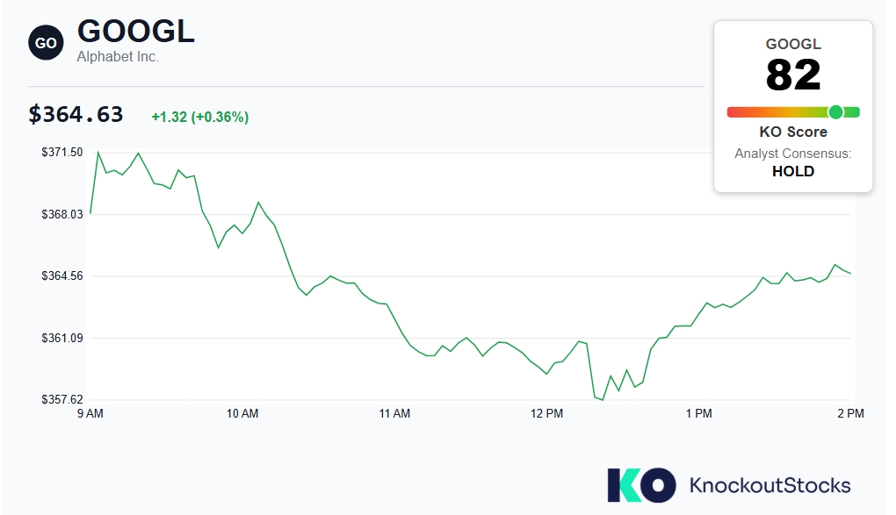Click the KO logo mark

click(641, 485)
